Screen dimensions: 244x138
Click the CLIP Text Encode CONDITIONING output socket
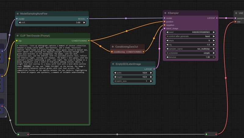click(88, 40)
